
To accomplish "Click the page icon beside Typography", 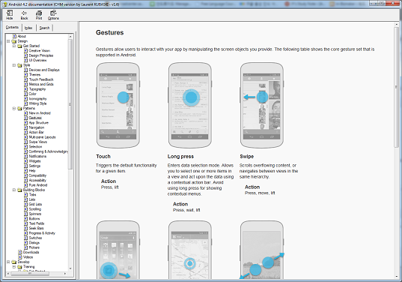I will point(25,89).
